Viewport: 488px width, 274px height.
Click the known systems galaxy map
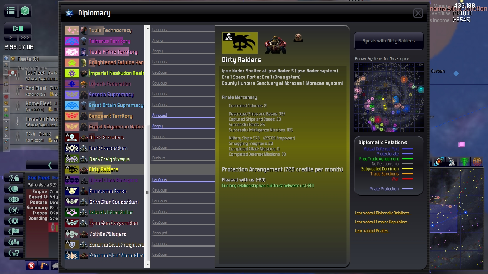point(389,98)
